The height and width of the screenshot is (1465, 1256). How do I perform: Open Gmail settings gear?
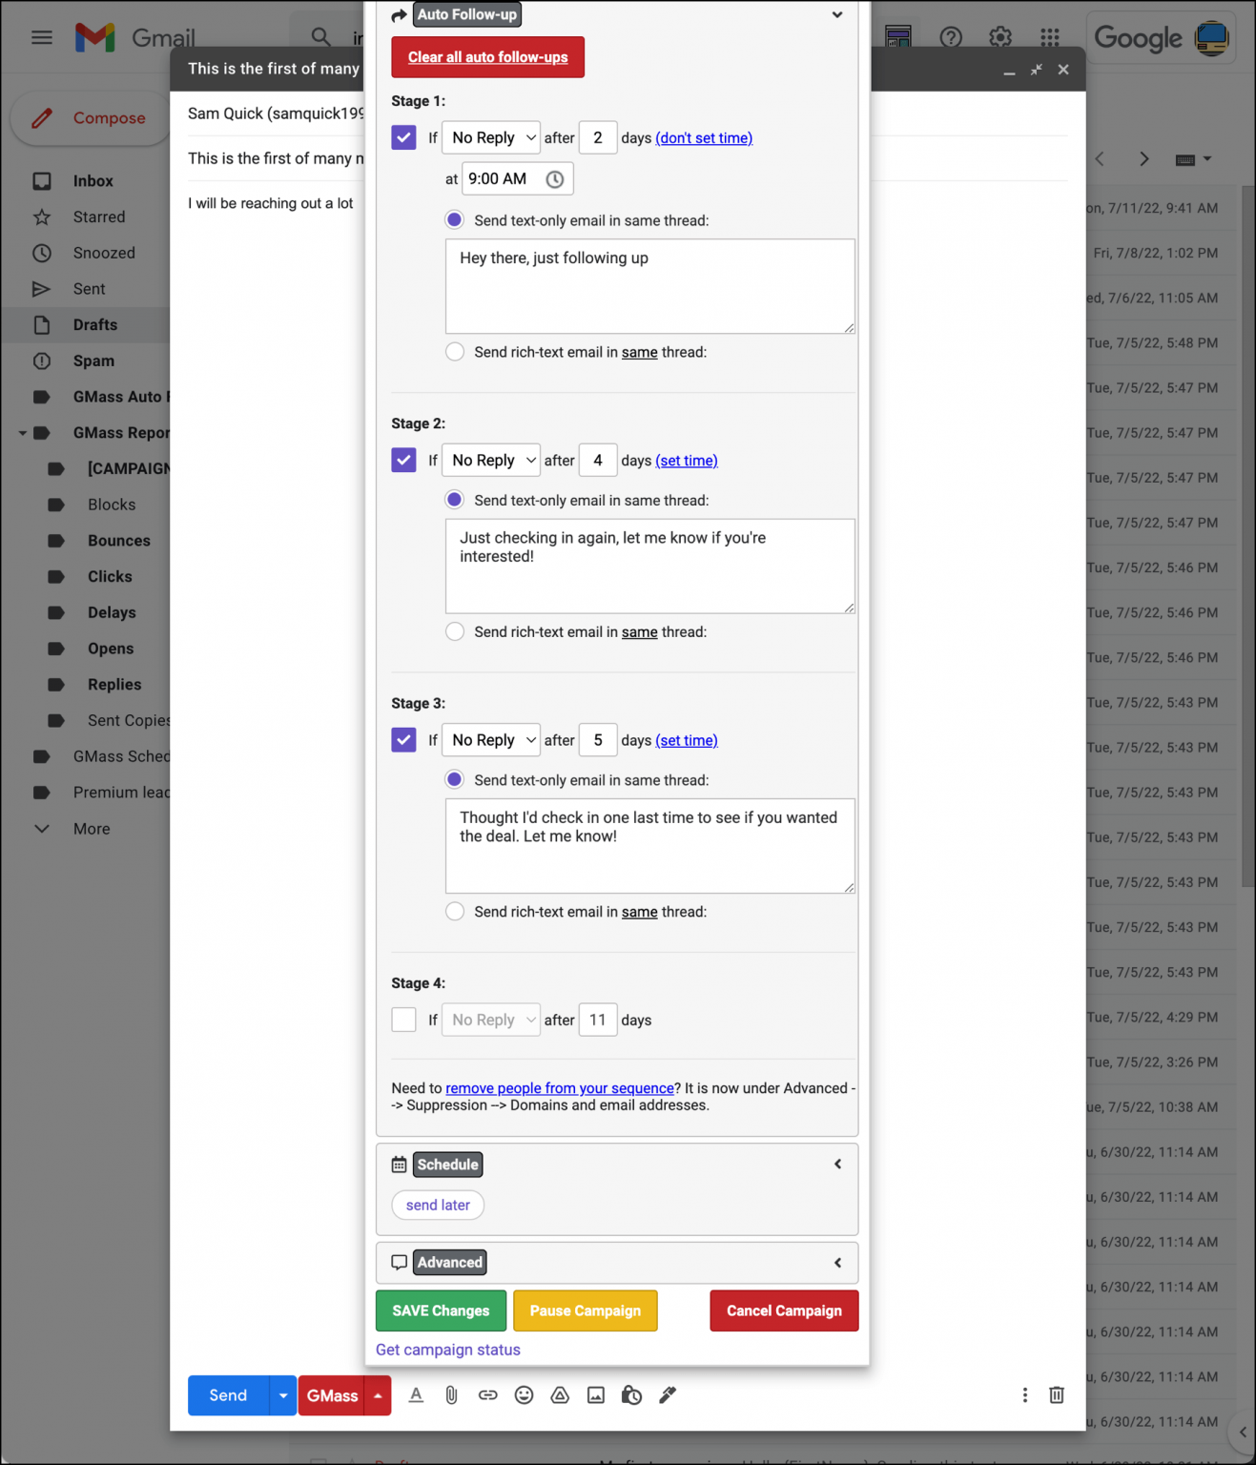pyautogui.click(x=999, y=37)
